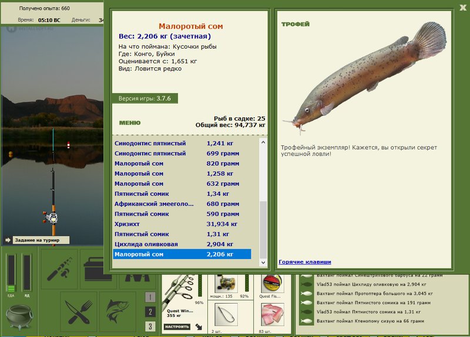The width and height of the screenshot is (470, 337).
Task: Select the fish pieces bait slot
Action: (273, 315)
